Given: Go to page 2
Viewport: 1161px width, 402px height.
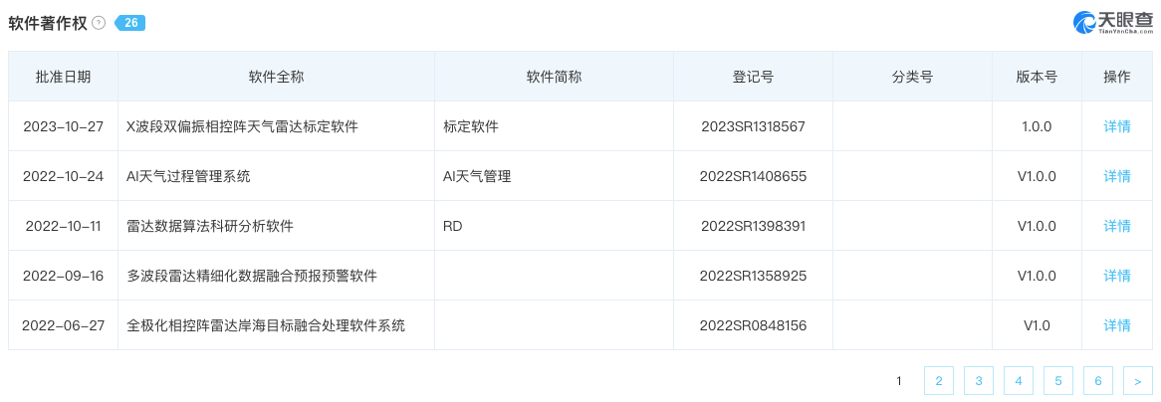Looking at the screenshot, I should click(x=939, y=380).
